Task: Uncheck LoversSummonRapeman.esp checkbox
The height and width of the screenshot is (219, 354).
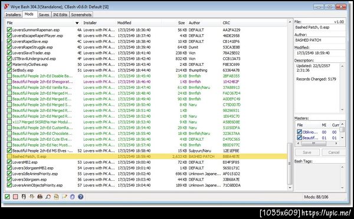Action: pos(9,30)
